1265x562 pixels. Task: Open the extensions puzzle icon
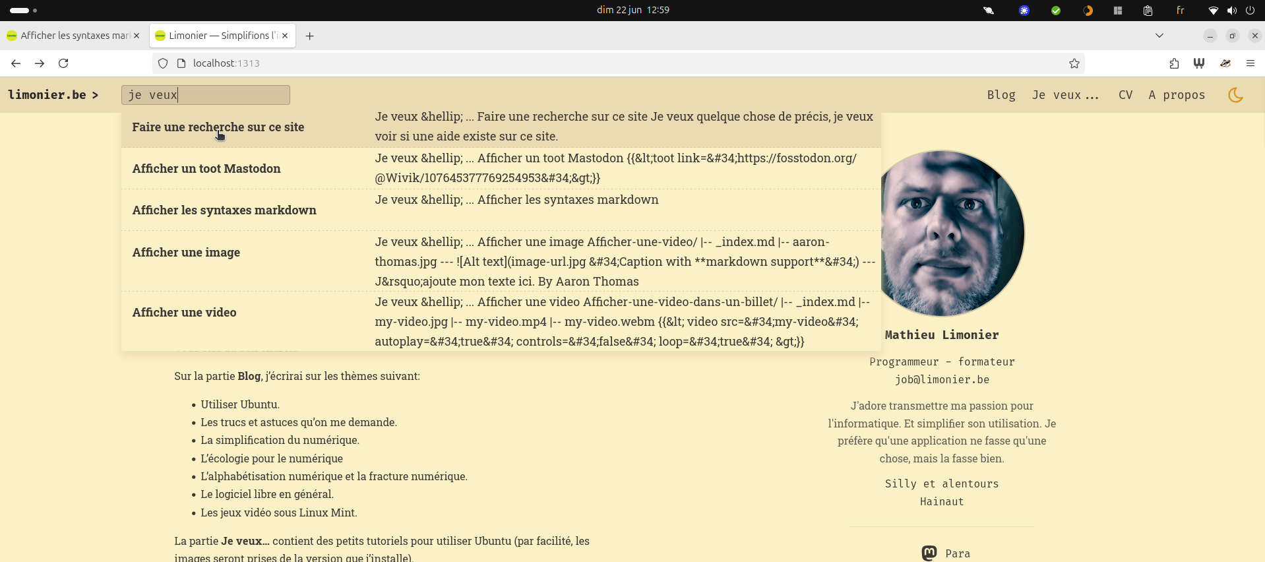click(x=1174, y=63)
